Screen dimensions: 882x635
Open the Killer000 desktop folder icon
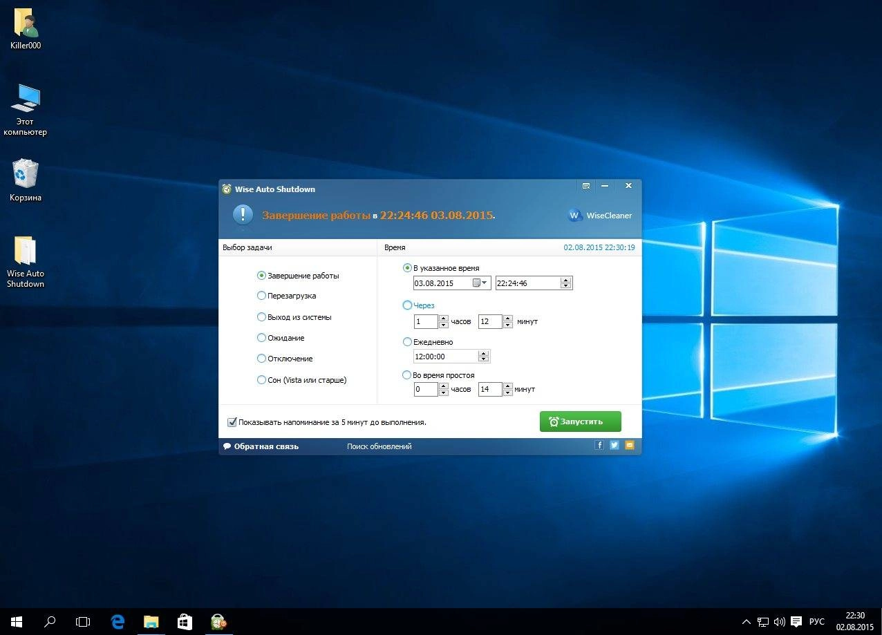pos(26,30)
